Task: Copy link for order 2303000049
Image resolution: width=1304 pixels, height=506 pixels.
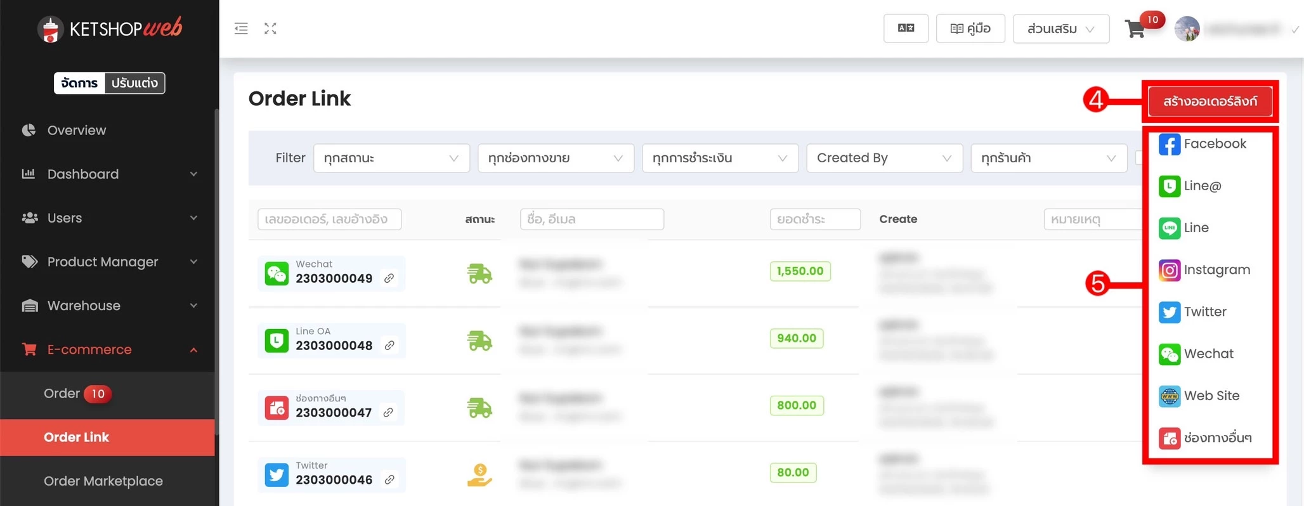Action: point(389,278)
